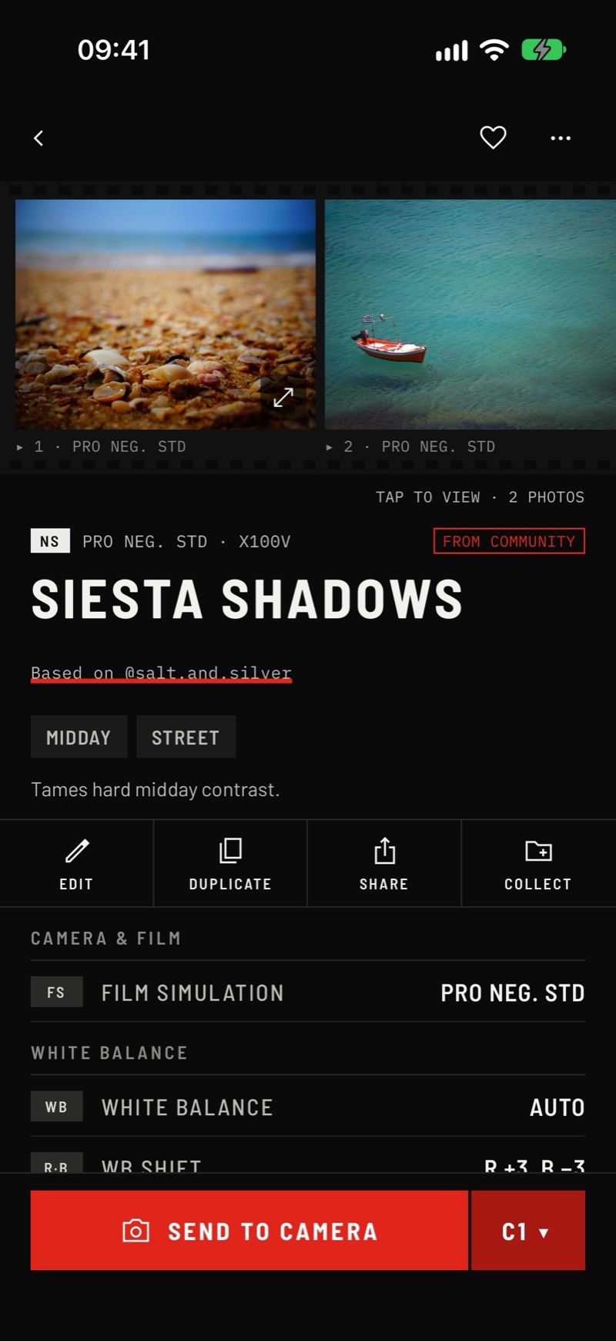Screen dimensions: 616x1341
Task: Open the White Balance Auto row
Action: [x=308, y=1107]
